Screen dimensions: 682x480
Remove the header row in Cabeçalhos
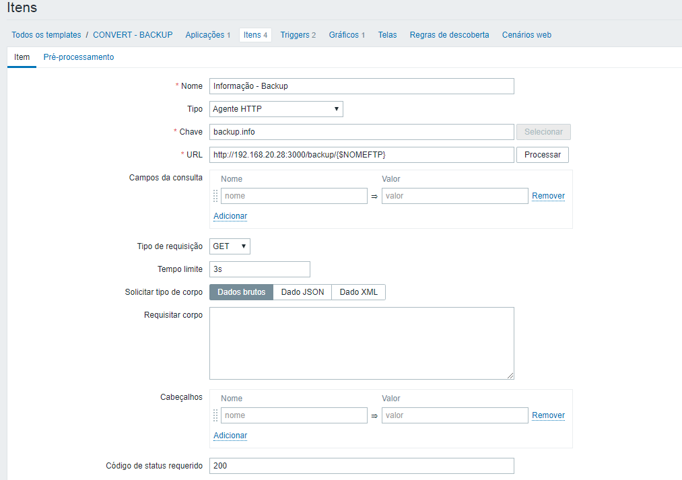click(x=548, y=415)
